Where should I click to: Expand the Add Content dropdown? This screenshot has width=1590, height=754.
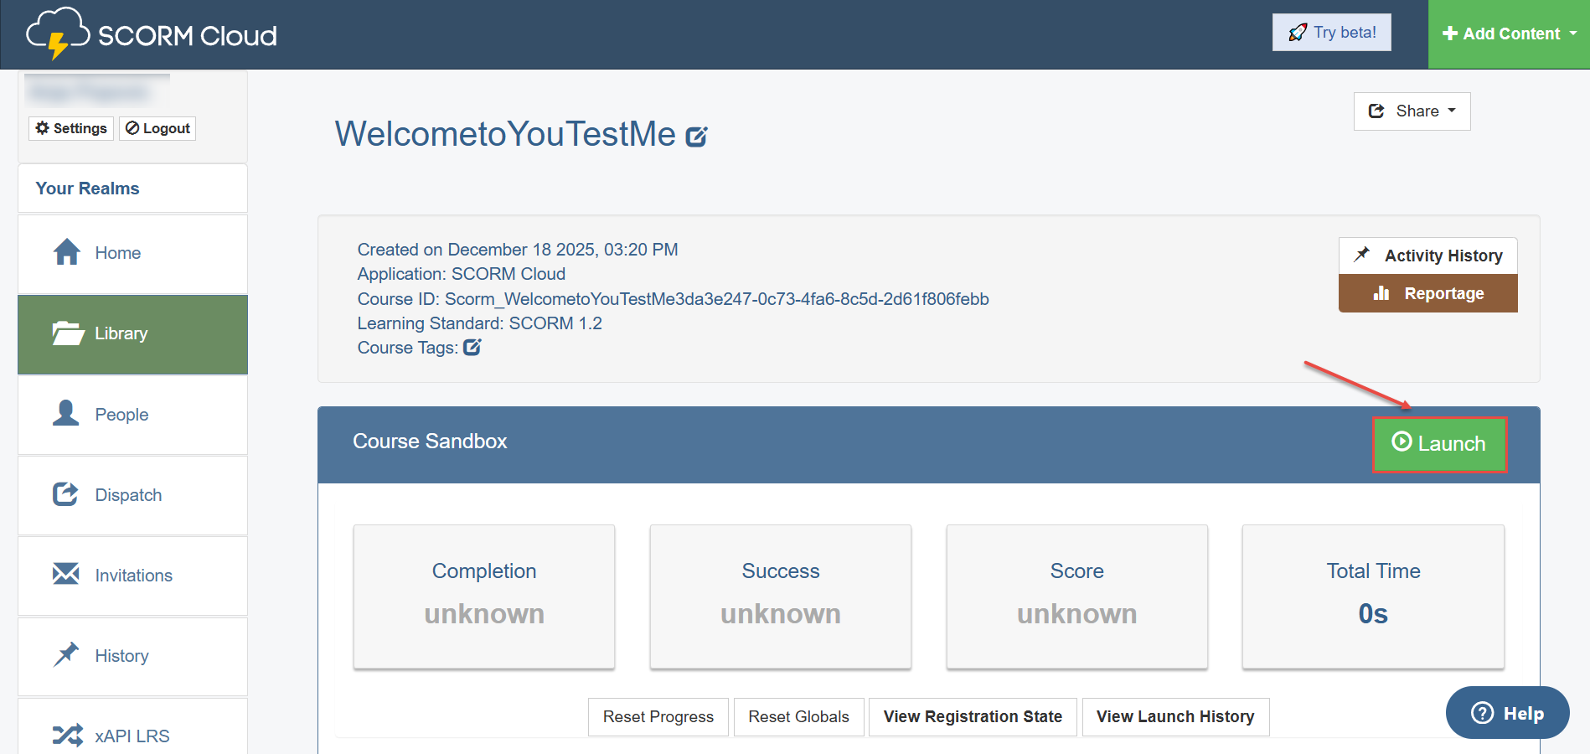pos(1509,34)
